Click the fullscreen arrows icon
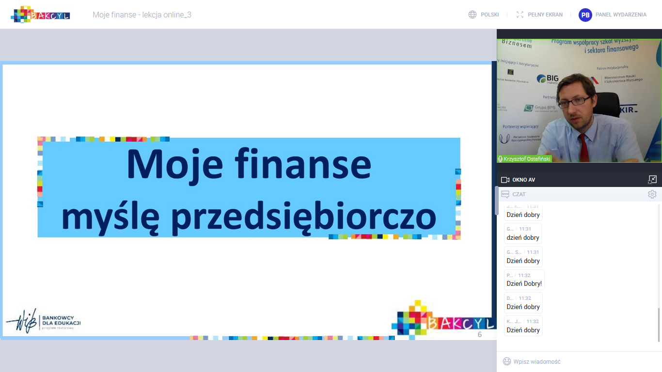This screenshot has height=372, width=662. pos(520,15)
